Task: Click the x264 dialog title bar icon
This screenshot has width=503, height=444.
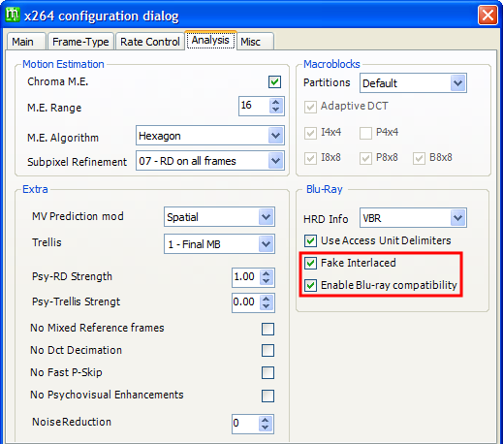Action: [x=13, y=15]
